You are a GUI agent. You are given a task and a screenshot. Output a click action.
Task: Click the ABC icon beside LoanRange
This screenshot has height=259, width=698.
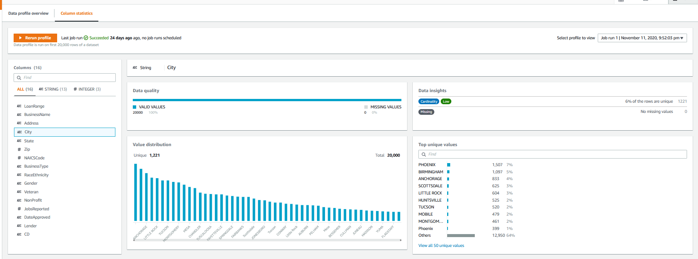point(19,106)
